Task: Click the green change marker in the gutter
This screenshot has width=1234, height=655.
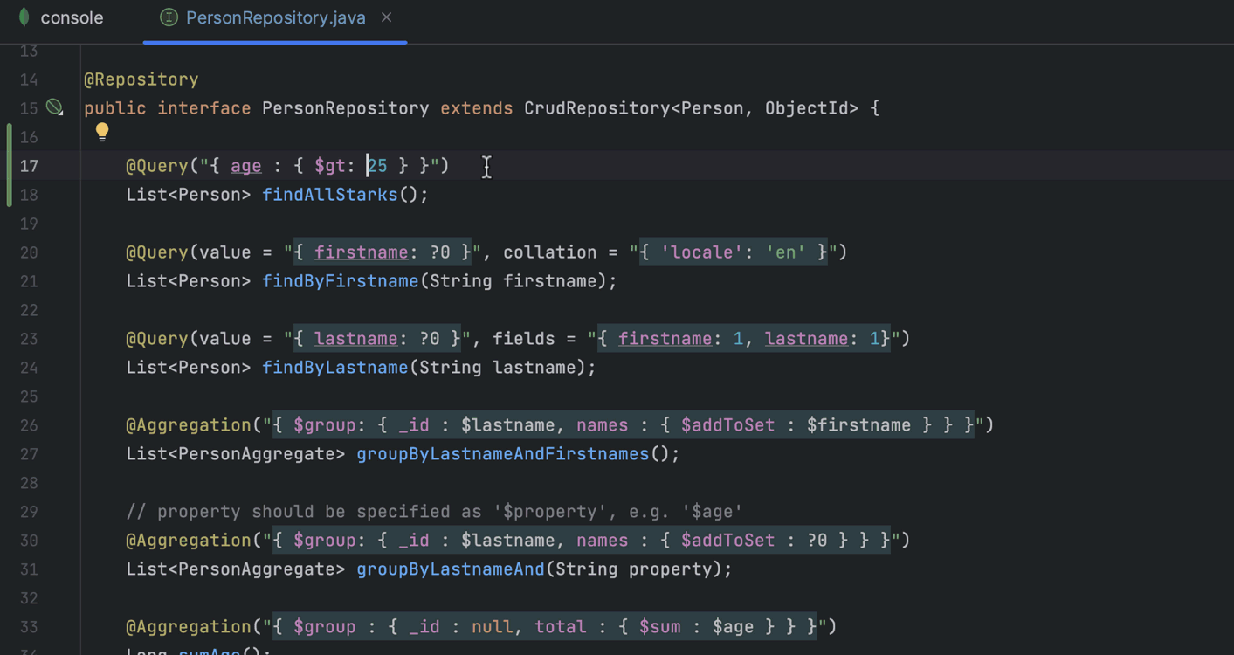Action: pyautogui.click(x=9, y=165)
